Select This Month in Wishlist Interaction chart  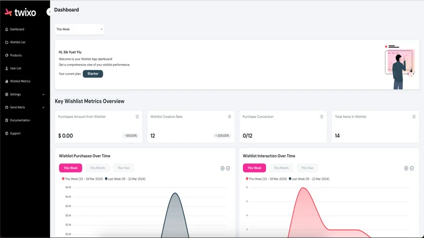point(281,168)
